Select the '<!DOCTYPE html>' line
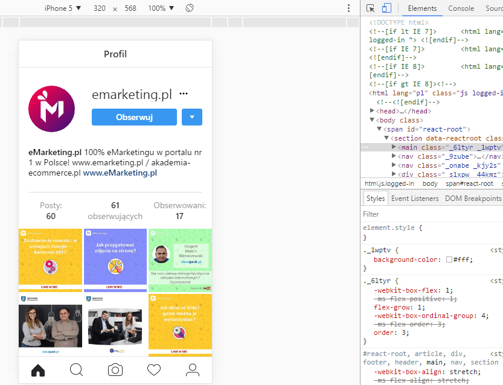Viewport: 503px width, 385px height. coord(399,22)
